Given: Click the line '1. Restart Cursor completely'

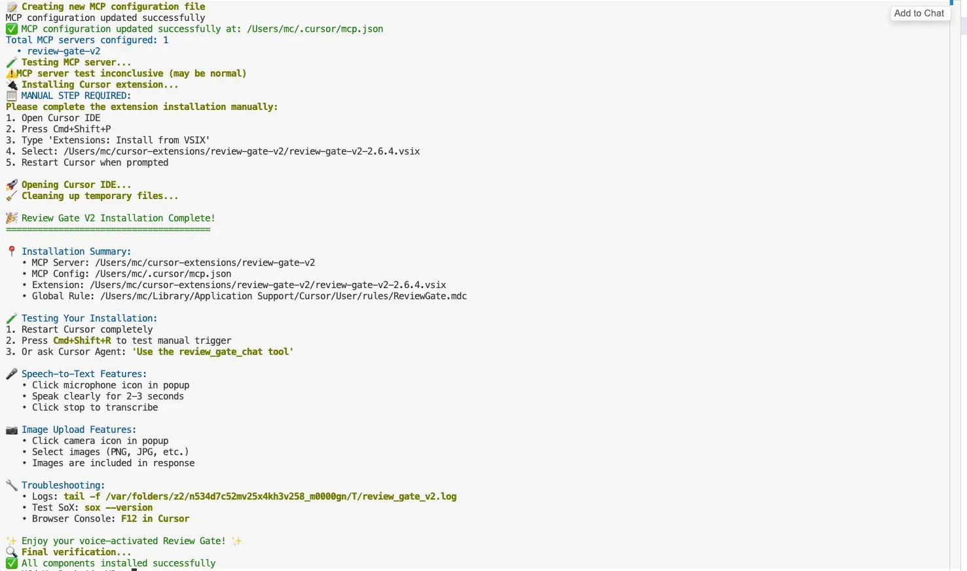Looking at the screenshot, I should tap(79, 329).
